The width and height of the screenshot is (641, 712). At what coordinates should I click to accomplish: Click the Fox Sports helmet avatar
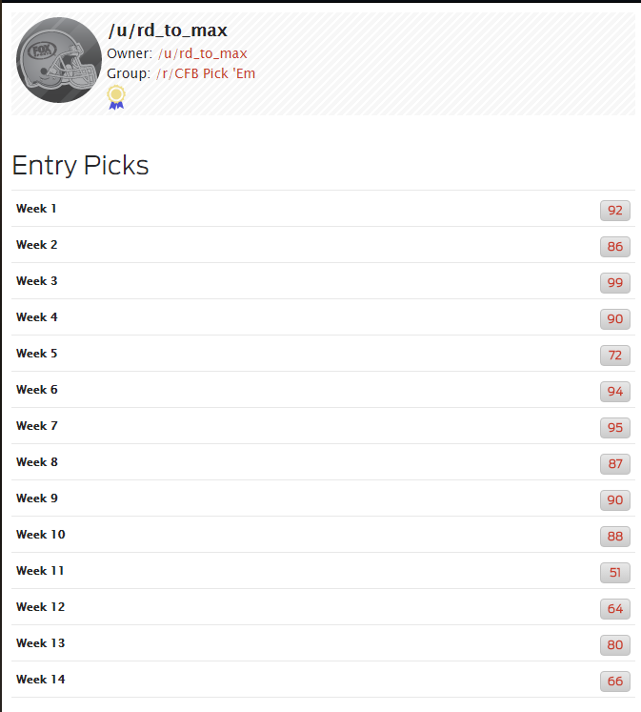point(59,60)
